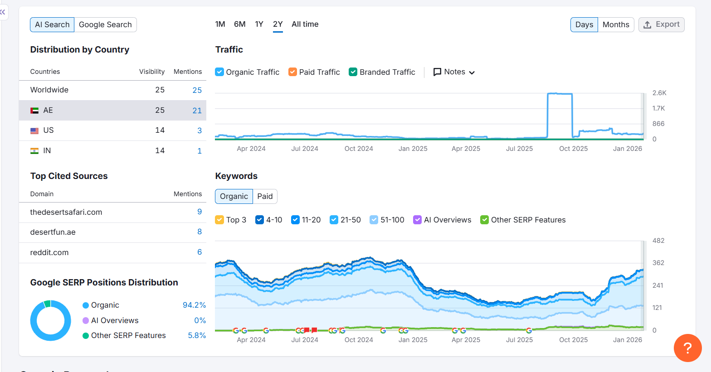This screenshot has width=711, height=372.
Task: Click the UAE flag icon
Action: coord(34,111)
